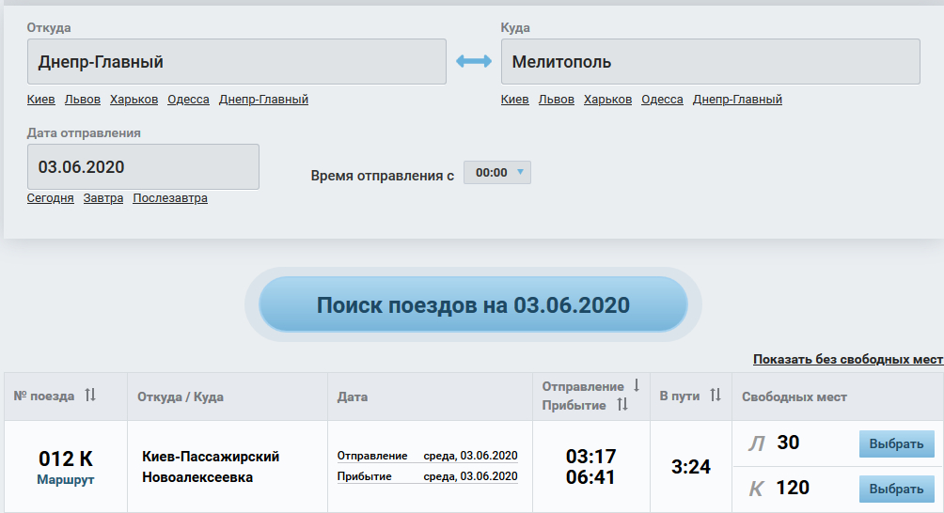Image resolution: width=944 pixels, height=513 pixels.
Task: Select К class seats with Выбрать
Action: pyautogui.click(x=896, y=489)
